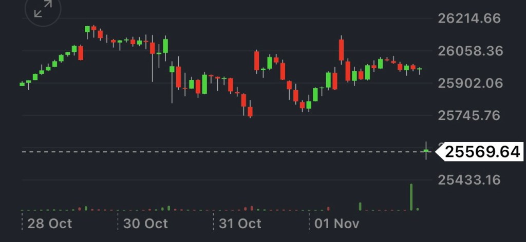Viewport: 526px width, 242px height.
Task: Select the 28 Oct date label
Action: point(49,224)
